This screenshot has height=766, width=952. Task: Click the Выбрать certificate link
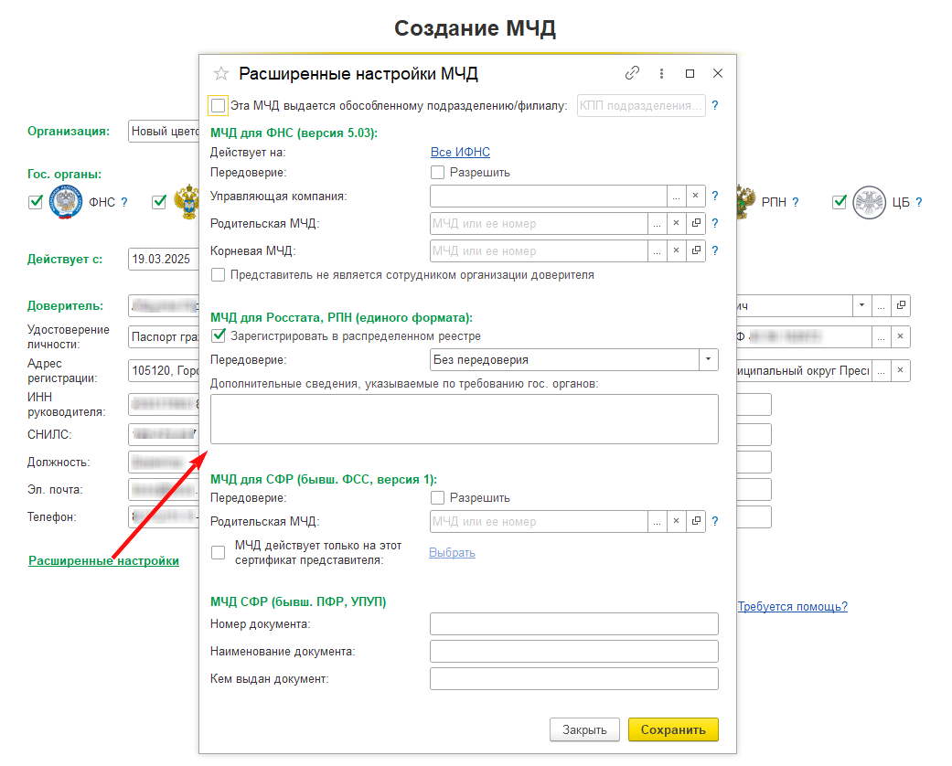(453, 553)
